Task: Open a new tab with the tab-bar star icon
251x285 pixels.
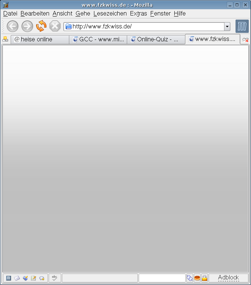Action: tap(5, 39)
